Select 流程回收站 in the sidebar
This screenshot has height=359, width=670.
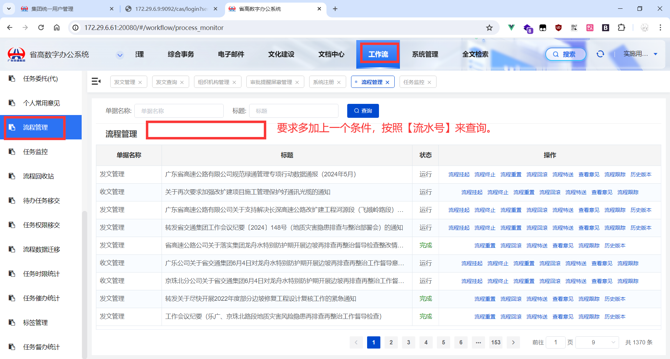click(38, 176)
